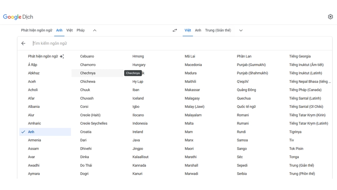
Task: Collapse the source language list chevron
Action: pyautogui.click(x=95, y=30)
